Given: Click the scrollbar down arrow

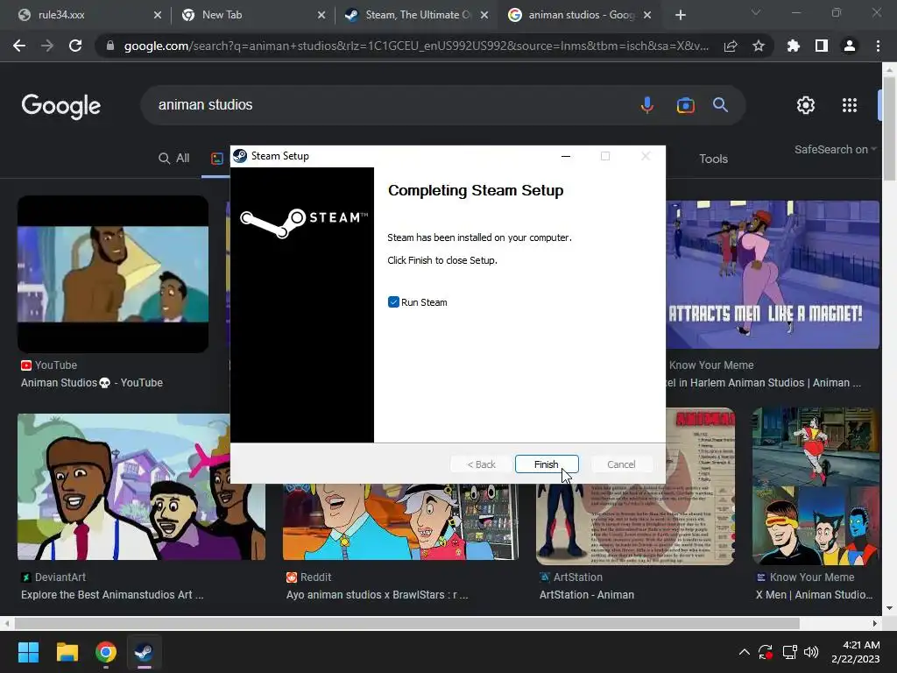Looking at the screenshot, I should click(889, 608).
